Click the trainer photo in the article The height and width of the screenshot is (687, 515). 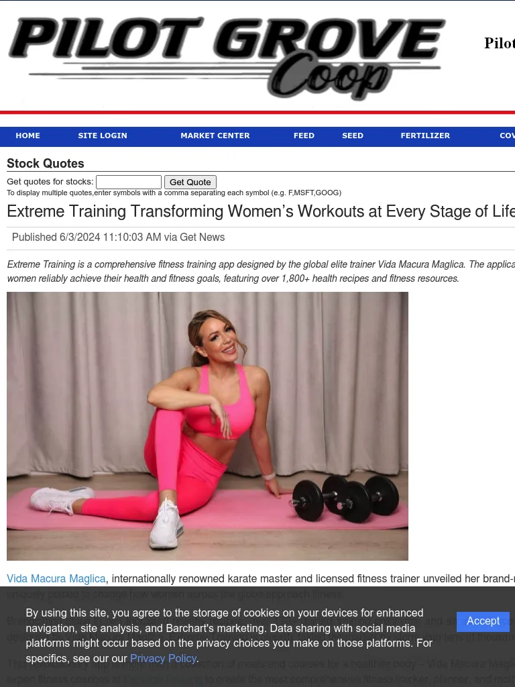(x=208, y=426)
